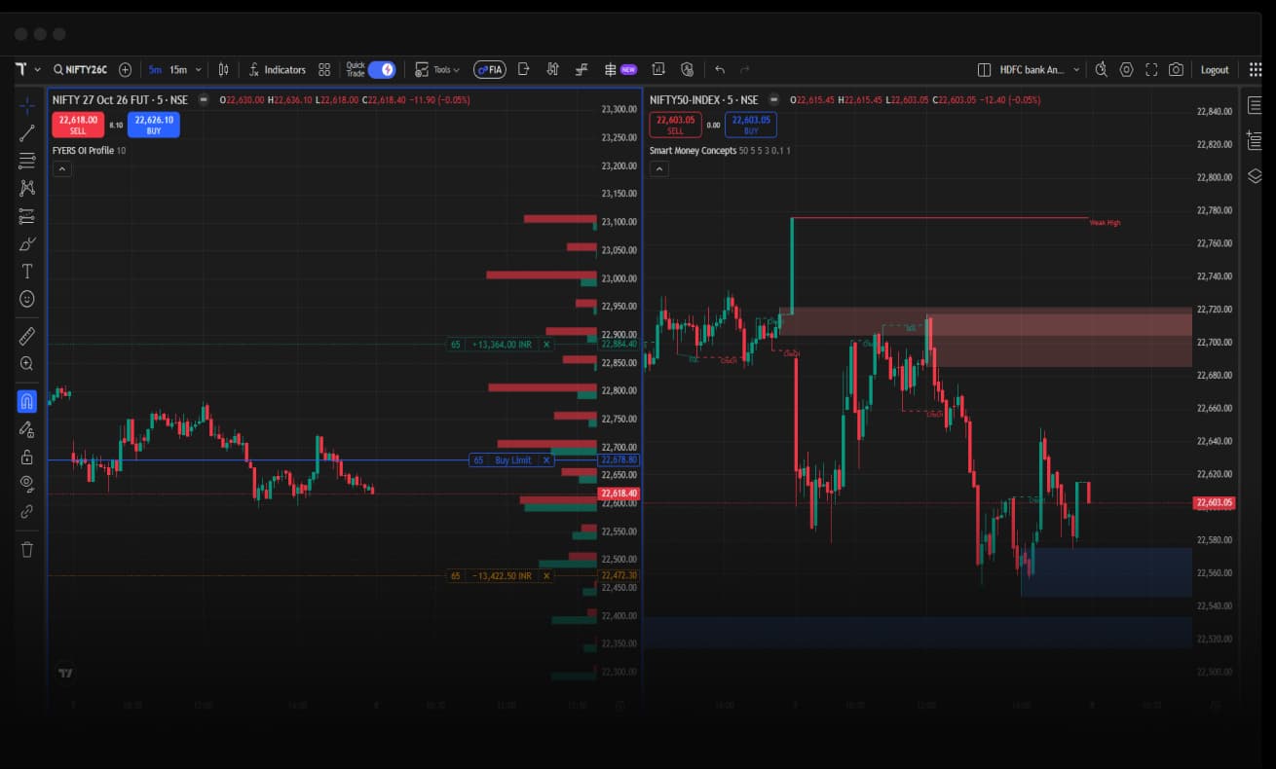This screenshot has height=769, width=1276.
Task: Switch to the 15m timeframe
Action: (178, 69)
